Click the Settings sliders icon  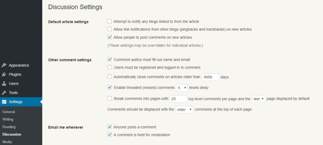coord(4,102)
